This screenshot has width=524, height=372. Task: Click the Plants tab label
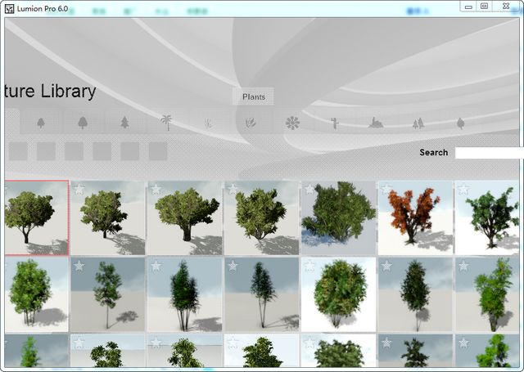click(253, 96)
